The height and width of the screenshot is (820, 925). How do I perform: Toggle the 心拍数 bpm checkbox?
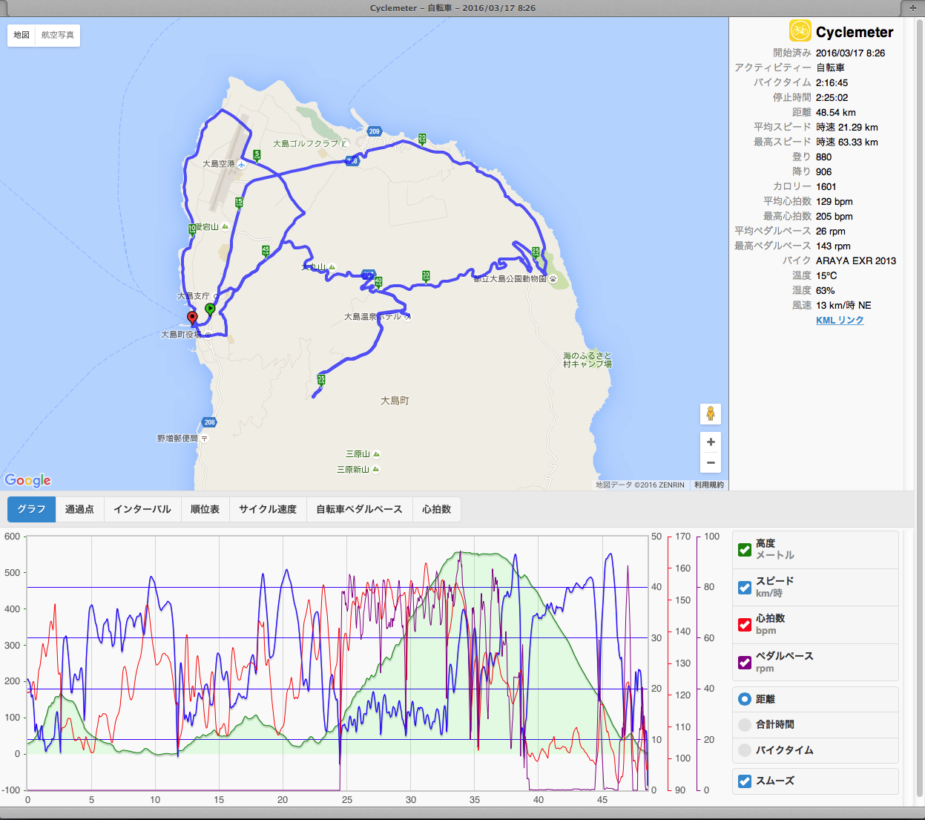tap(745, 625)
